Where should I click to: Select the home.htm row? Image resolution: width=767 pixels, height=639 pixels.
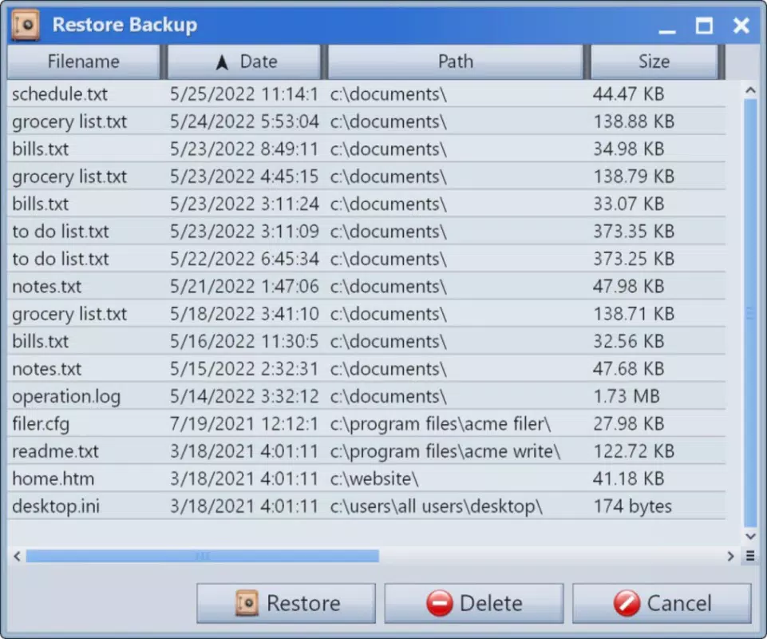click(x=366, y=478)
